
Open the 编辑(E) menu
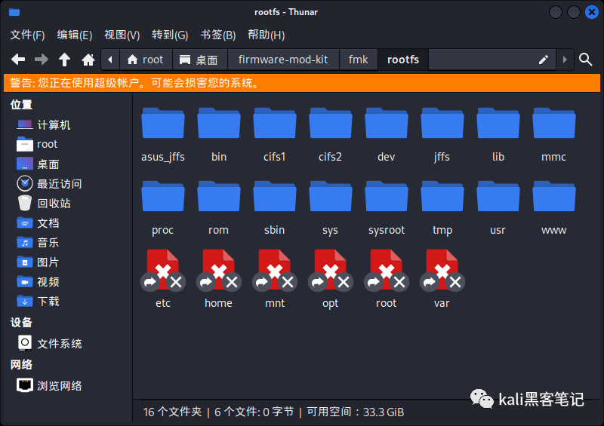(x=75, y=35)
